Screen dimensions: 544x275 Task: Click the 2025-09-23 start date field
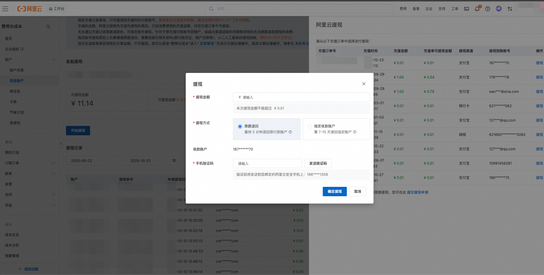(x=82, y=161)
